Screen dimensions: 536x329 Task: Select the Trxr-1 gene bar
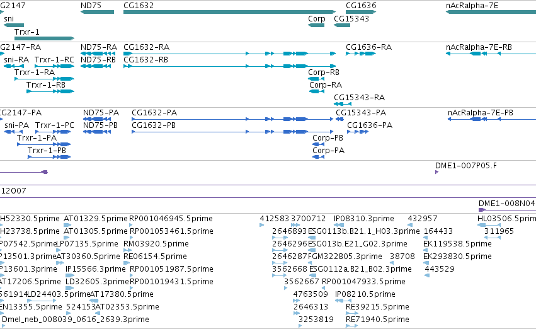[45, 38]
